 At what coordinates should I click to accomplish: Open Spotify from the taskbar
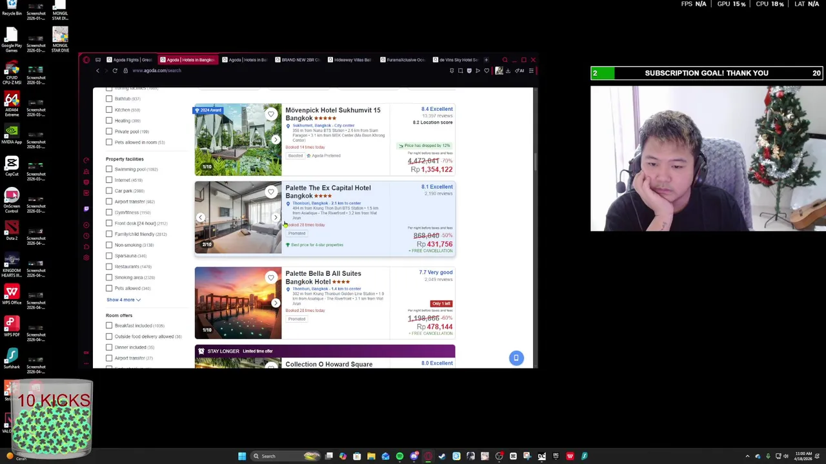(x=399, y=456)
